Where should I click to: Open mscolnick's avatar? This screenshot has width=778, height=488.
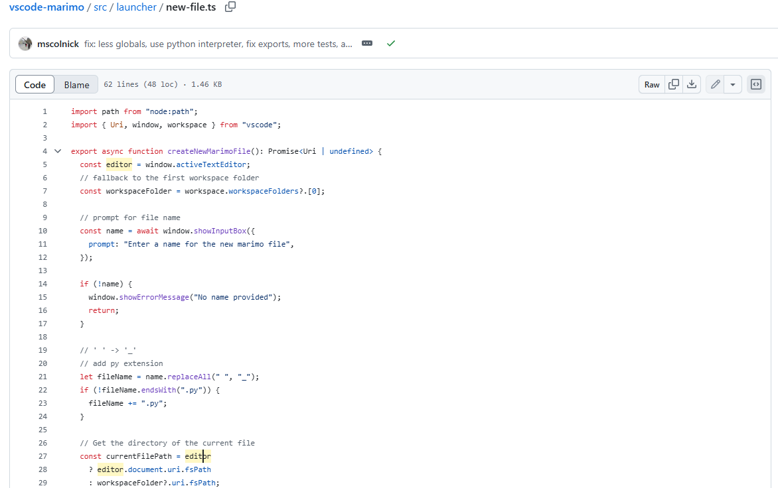[25, 43]
